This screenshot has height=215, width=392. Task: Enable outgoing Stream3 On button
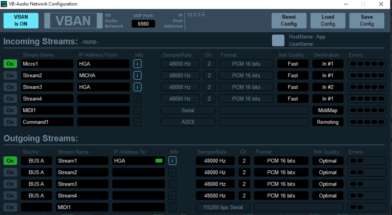[x=10, y=184]
